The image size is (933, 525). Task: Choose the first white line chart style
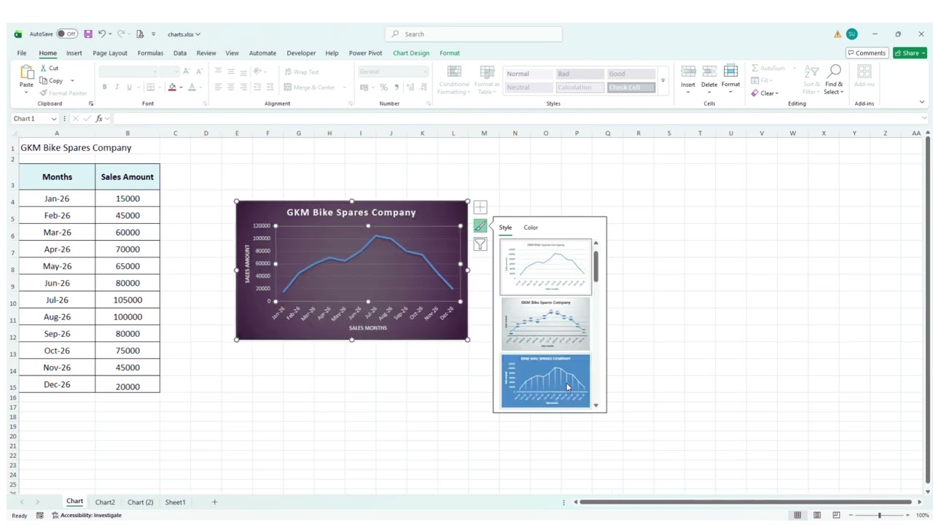pyautogui.click(x=546, y=267)
